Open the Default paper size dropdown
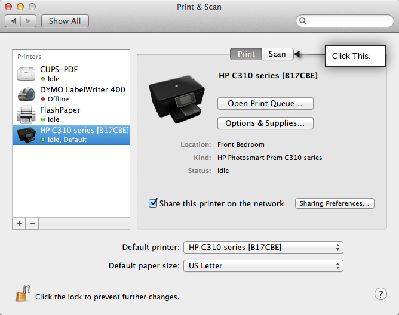The height and width of the screenshot is (315, 399). (x=263, y=265)
